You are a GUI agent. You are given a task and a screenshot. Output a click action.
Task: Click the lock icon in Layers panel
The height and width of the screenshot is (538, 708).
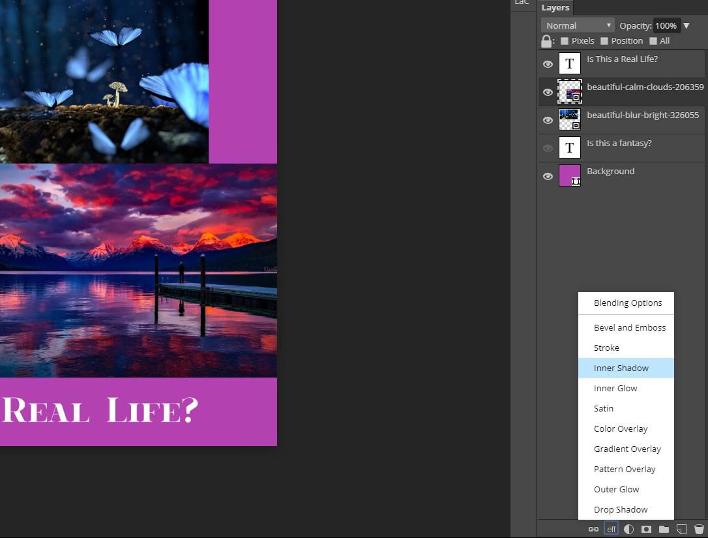[x=546, y=41]
